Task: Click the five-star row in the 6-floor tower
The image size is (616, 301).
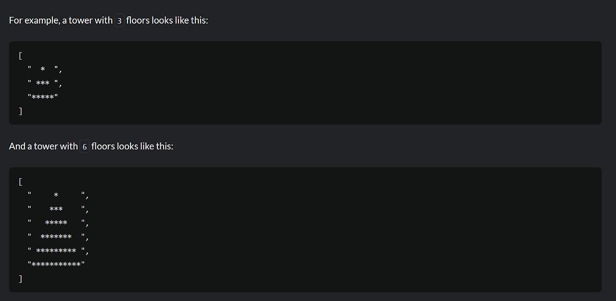Action: point(58,223)
